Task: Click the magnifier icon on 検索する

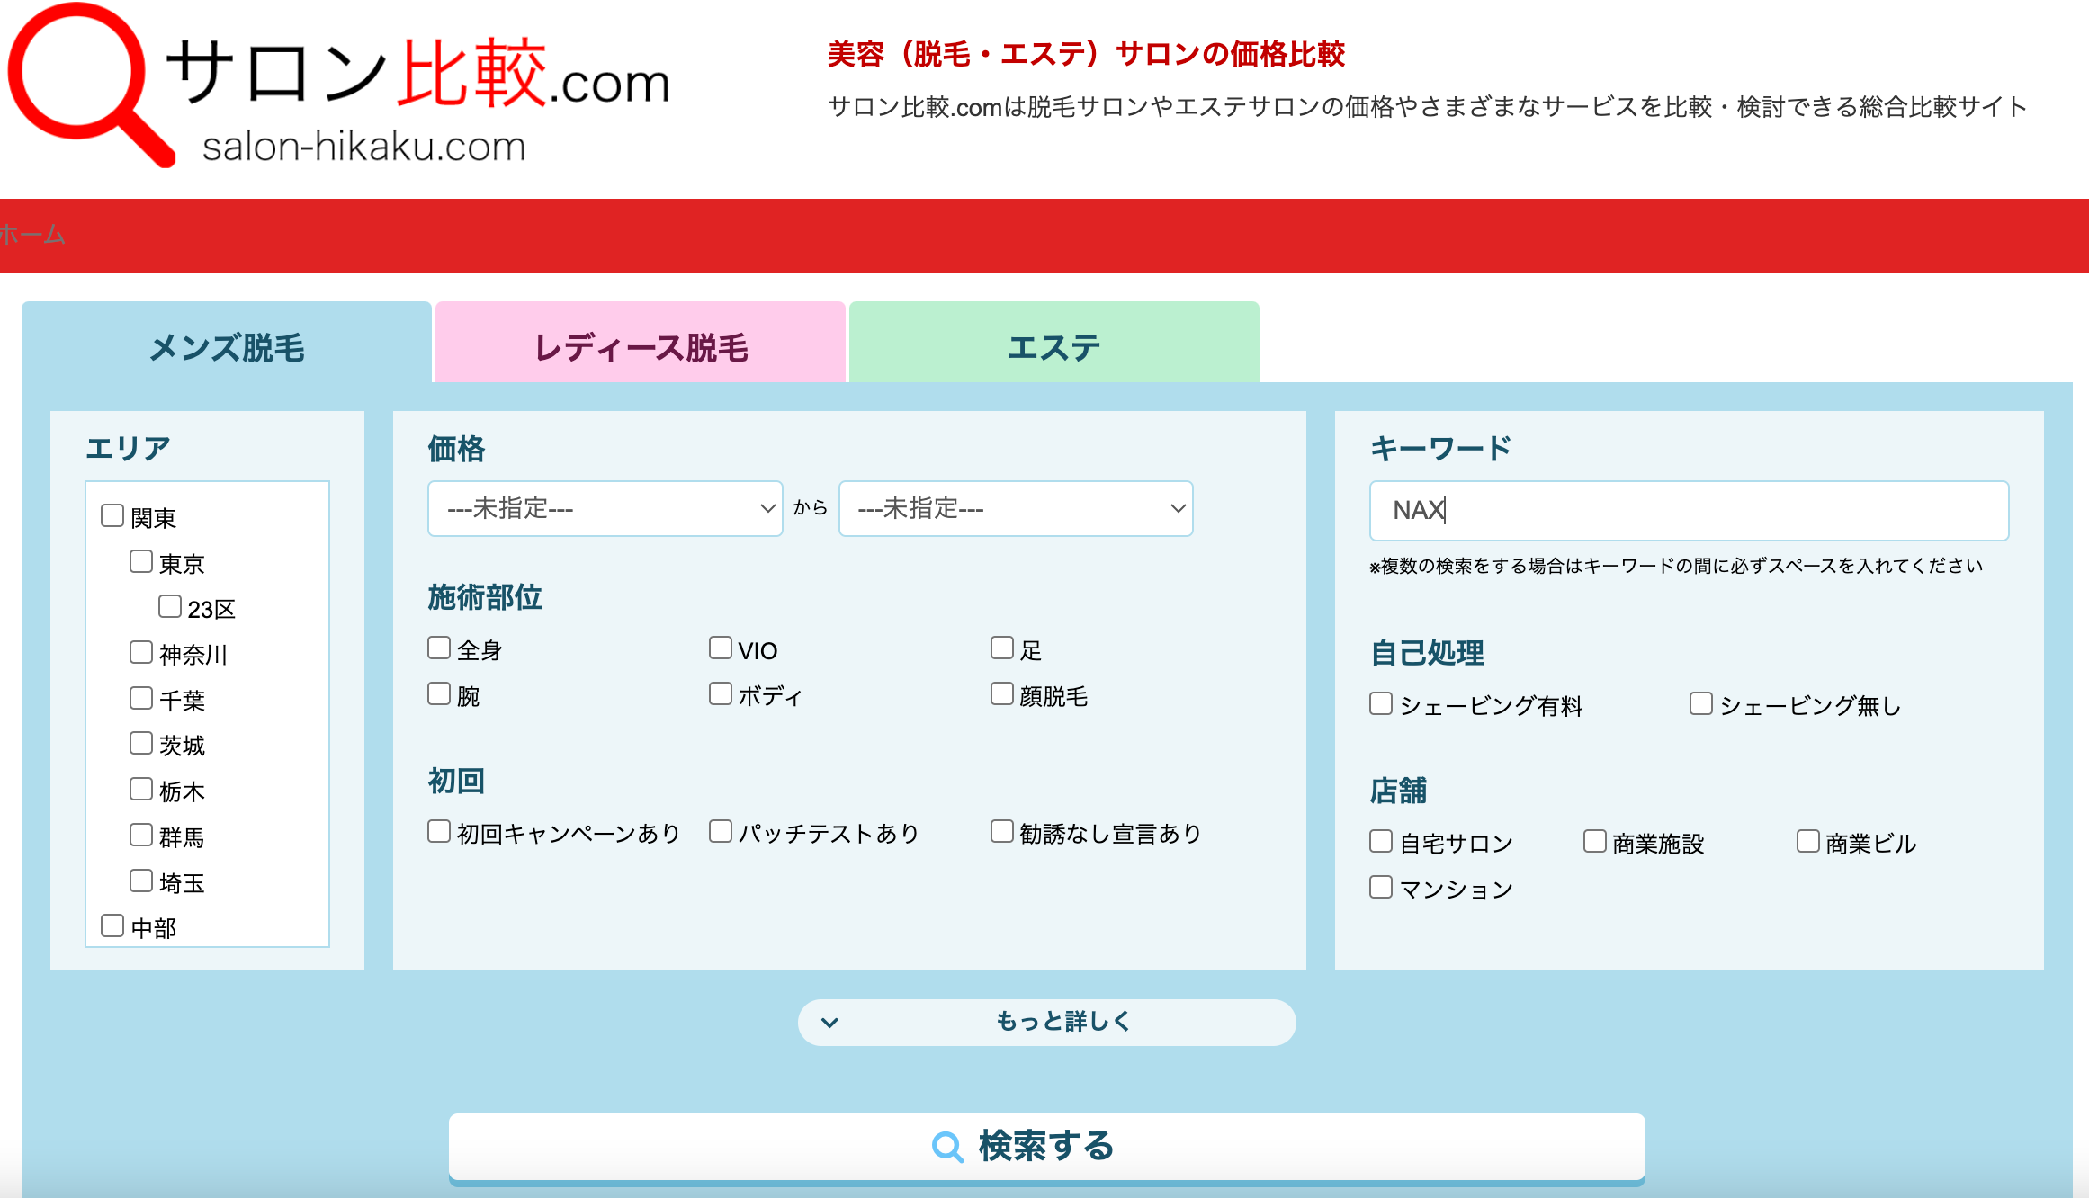Action: click(x=947, y=1147)
